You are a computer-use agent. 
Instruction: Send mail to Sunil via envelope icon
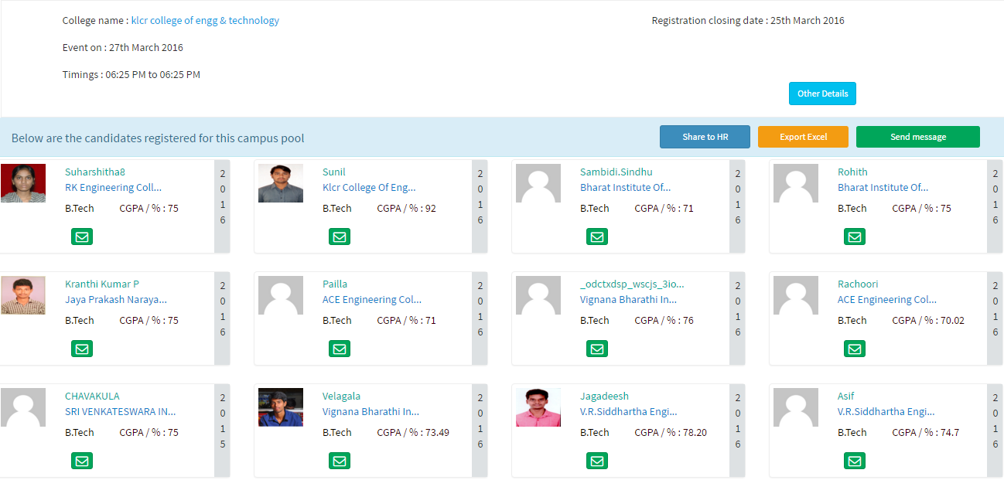[340, 237]
